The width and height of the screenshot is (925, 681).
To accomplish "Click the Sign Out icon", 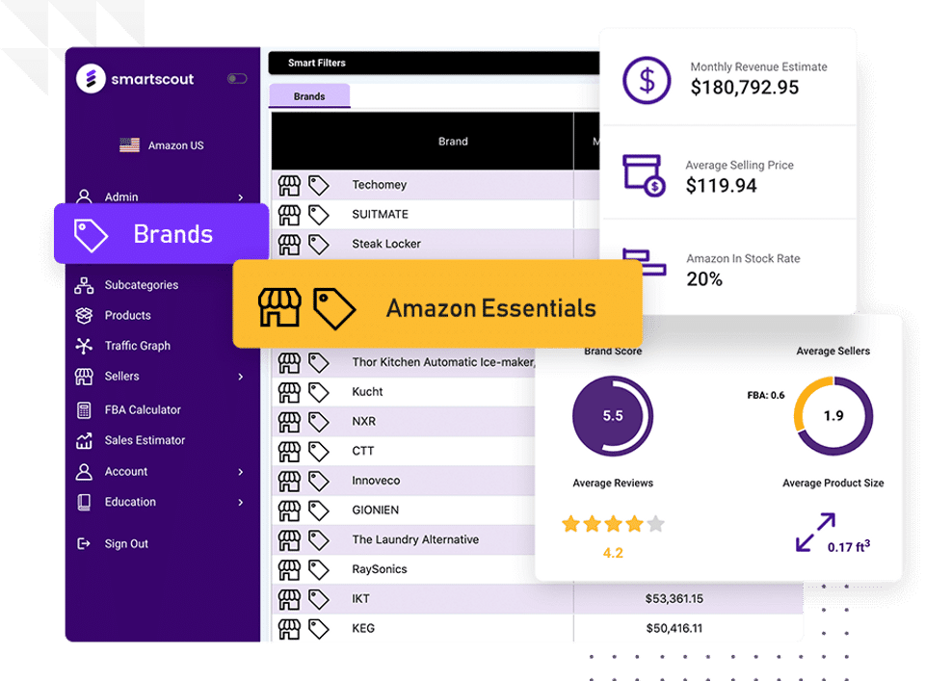I will [84, 543].
